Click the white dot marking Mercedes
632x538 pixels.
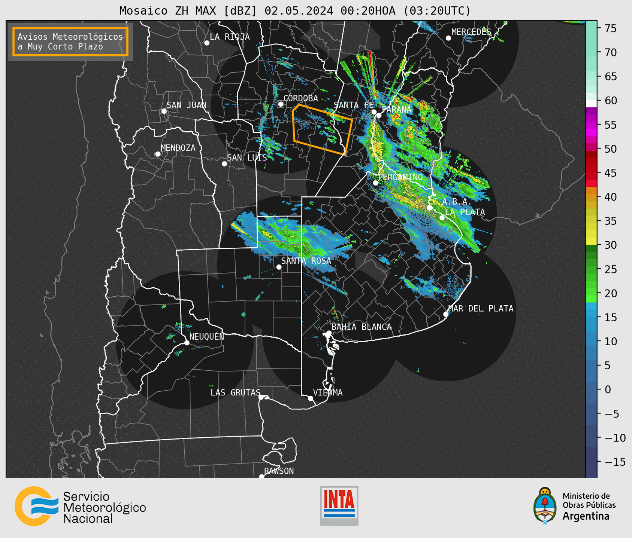pyautogui.click(x=448, y=38)
